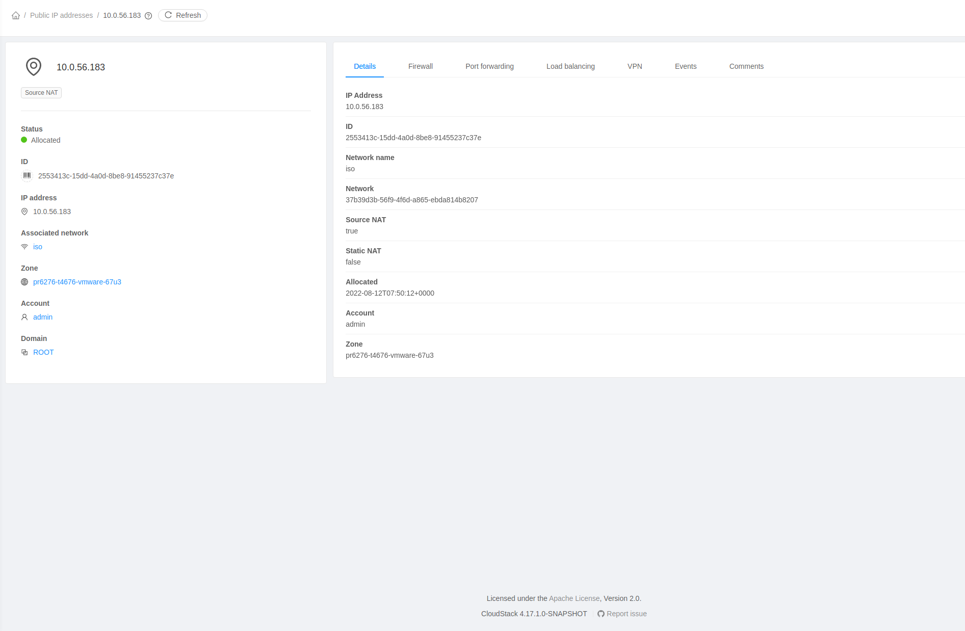The image size is (965, 631).
Task: Switch to the Firewall tab
Action: click(x=420, y=66)
